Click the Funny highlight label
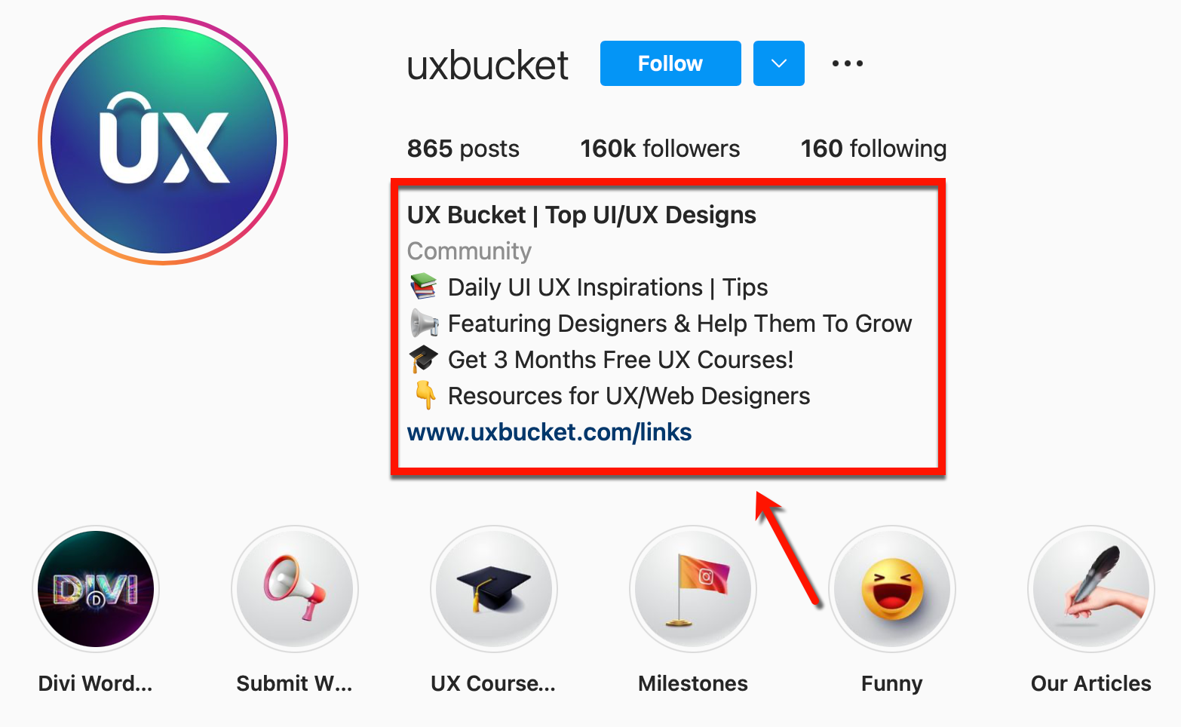This screenshot has height=727, width=1181. click(892, 684)
